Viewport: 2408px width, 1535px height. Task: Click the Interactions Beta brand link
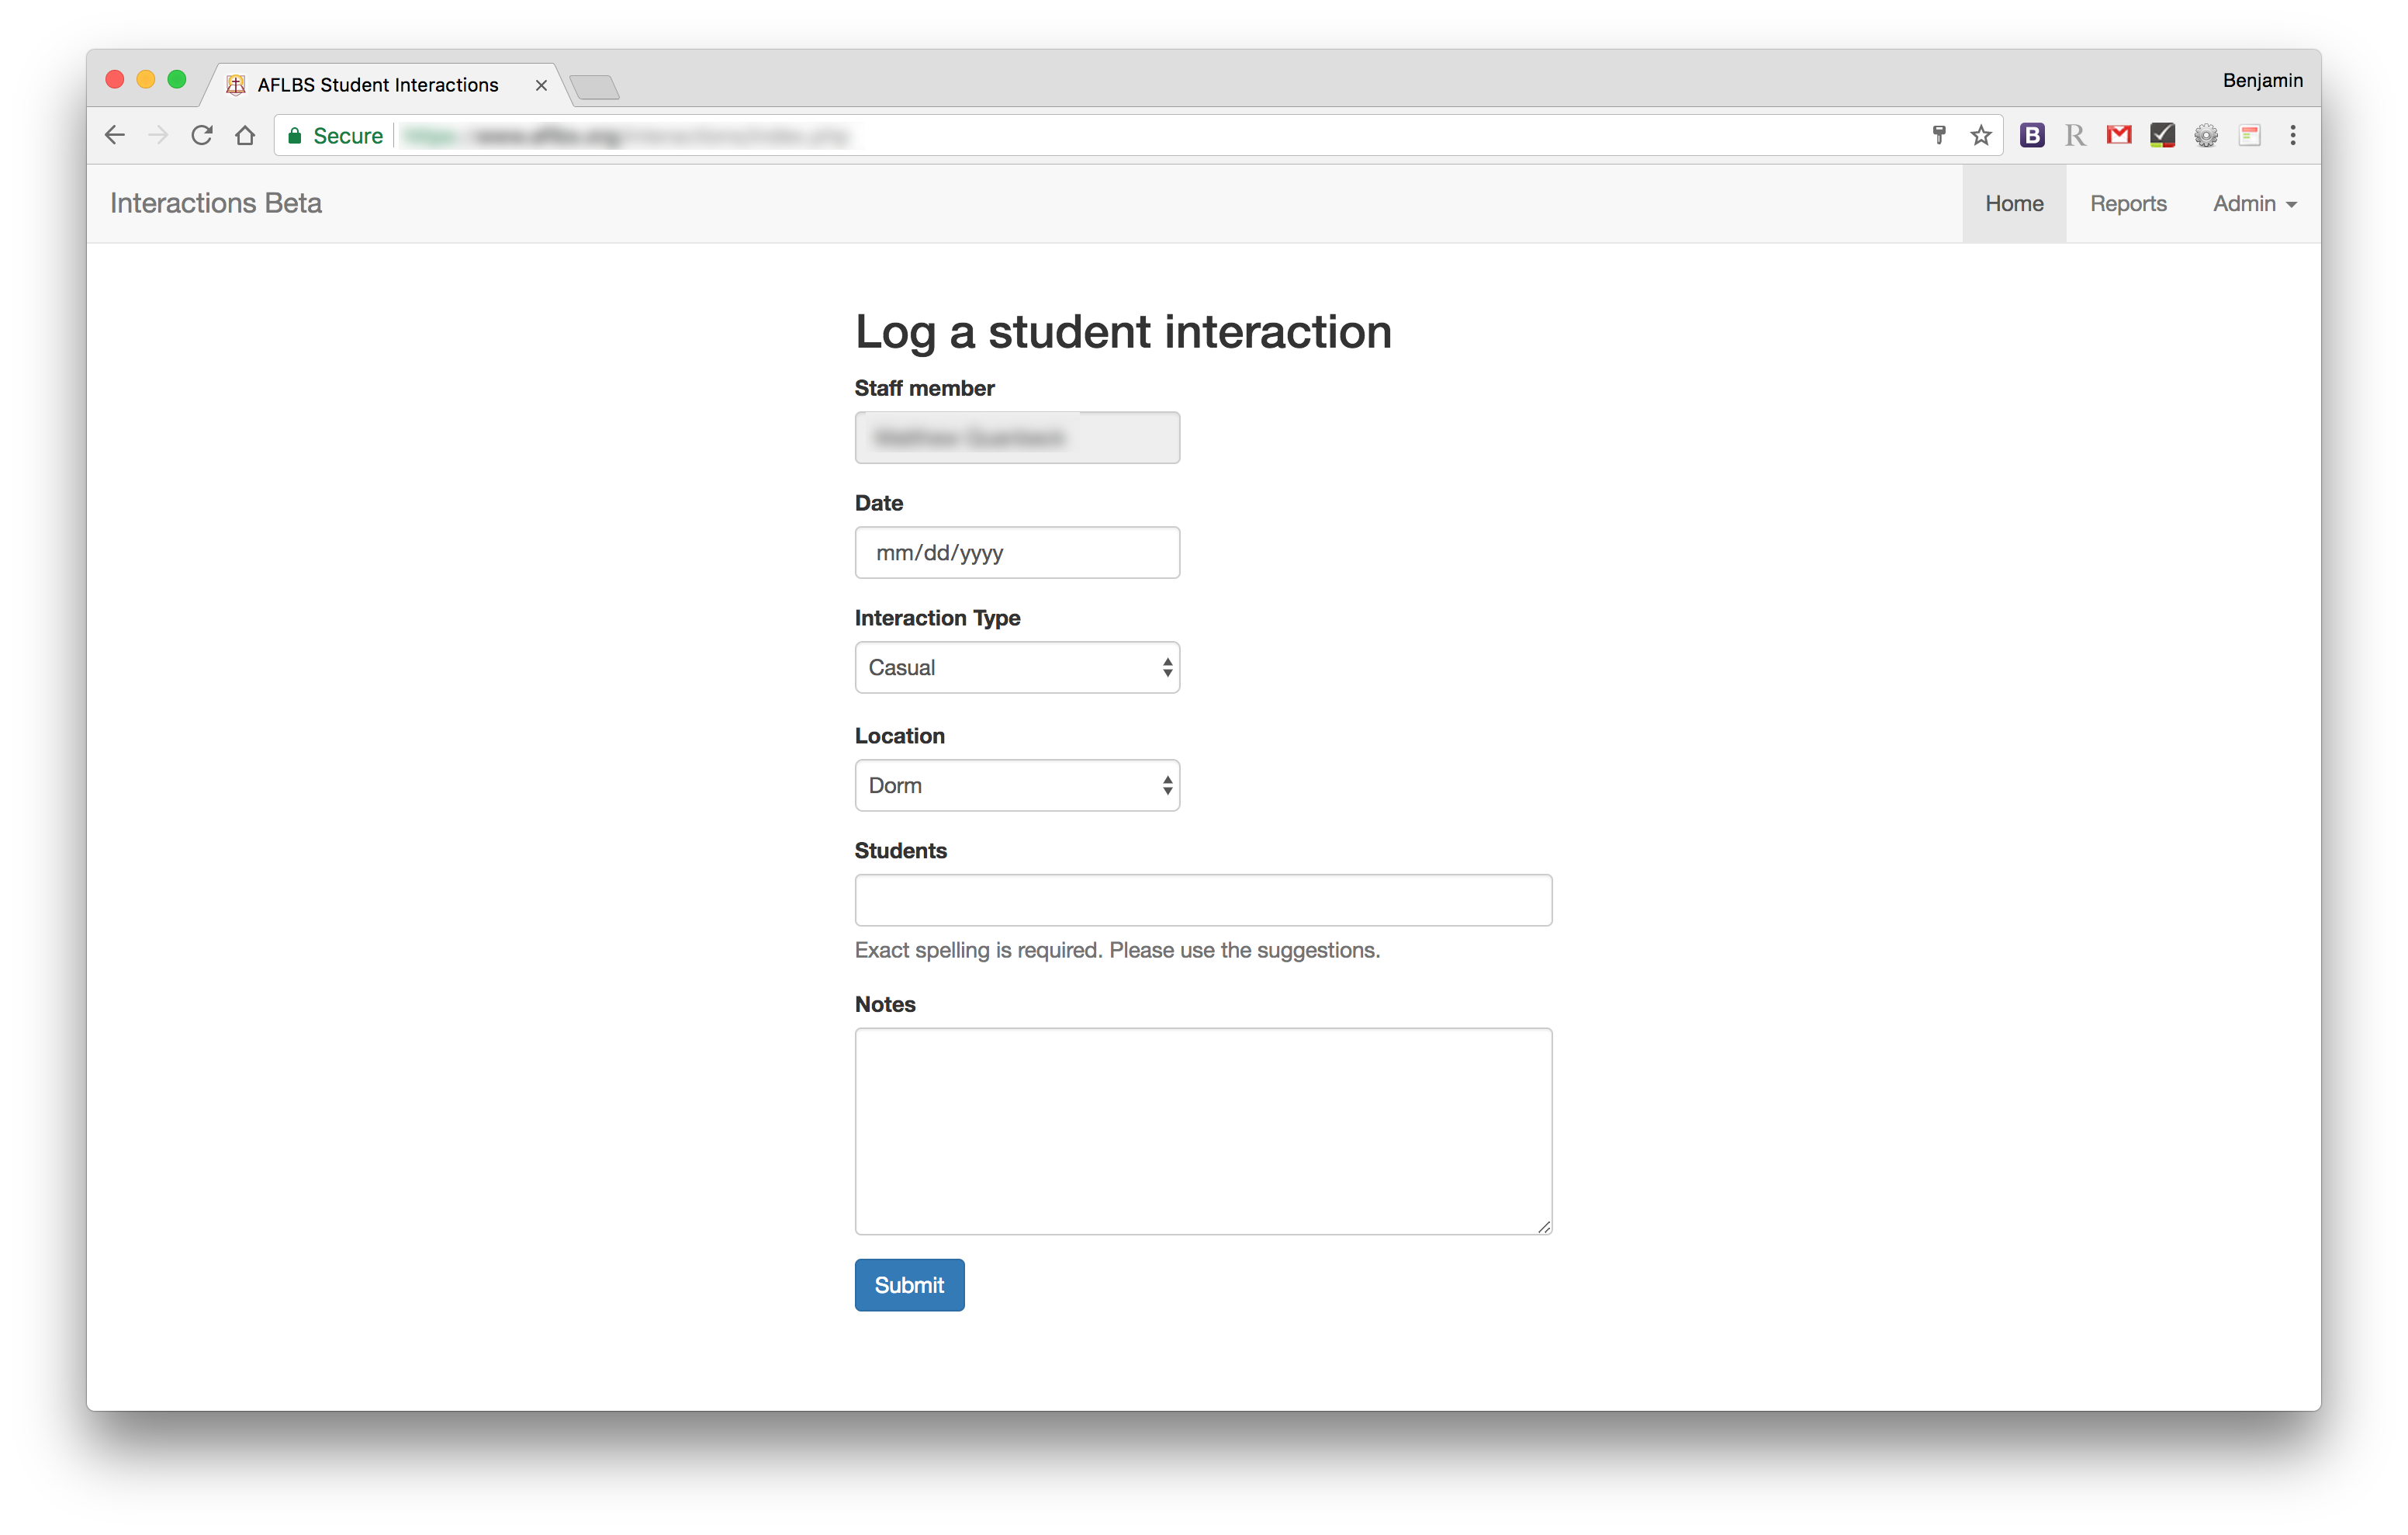tap(216, 203)
